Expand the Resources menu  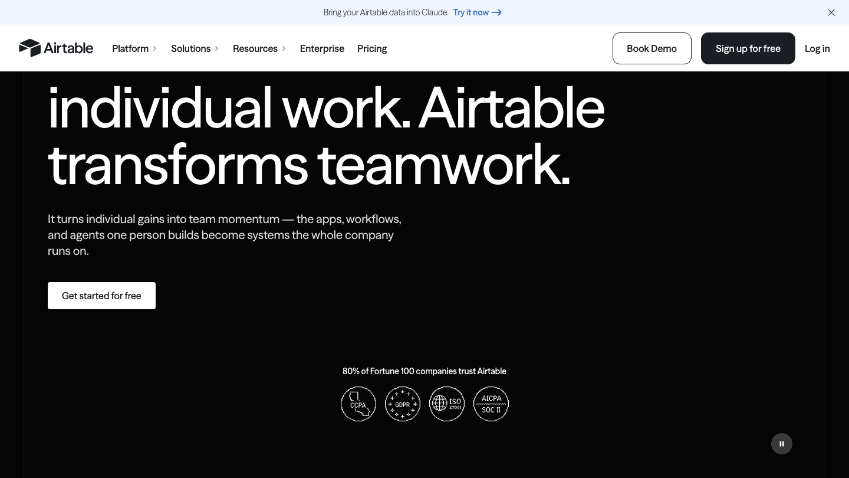coord(259,48)
